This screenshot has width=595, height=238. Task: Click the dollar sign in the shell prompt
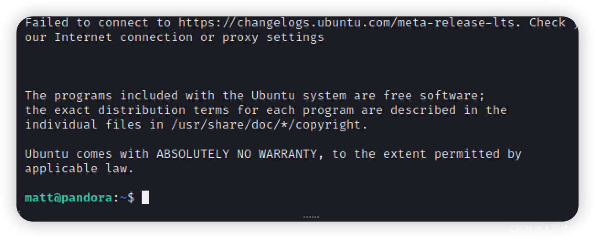click(x=131, y=198)
